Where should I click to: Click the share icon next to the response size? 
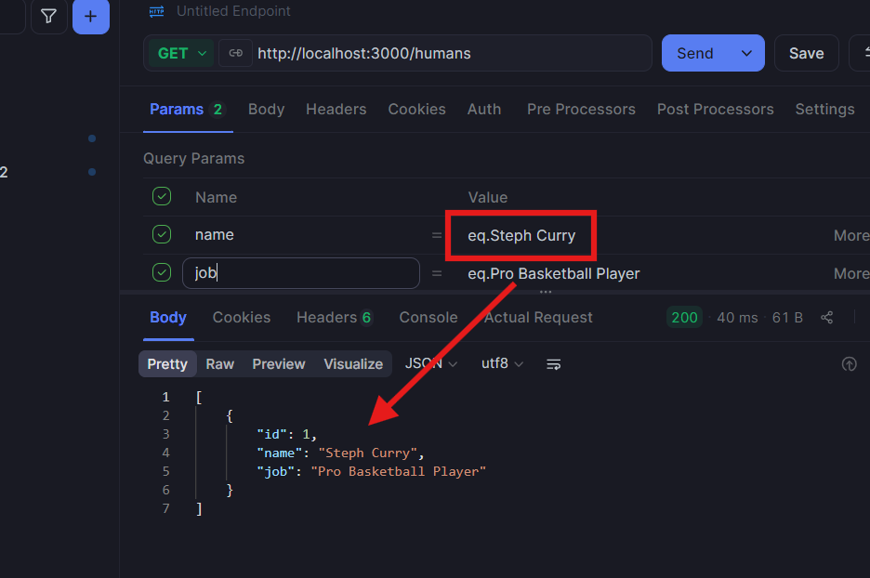pos(826,317)
